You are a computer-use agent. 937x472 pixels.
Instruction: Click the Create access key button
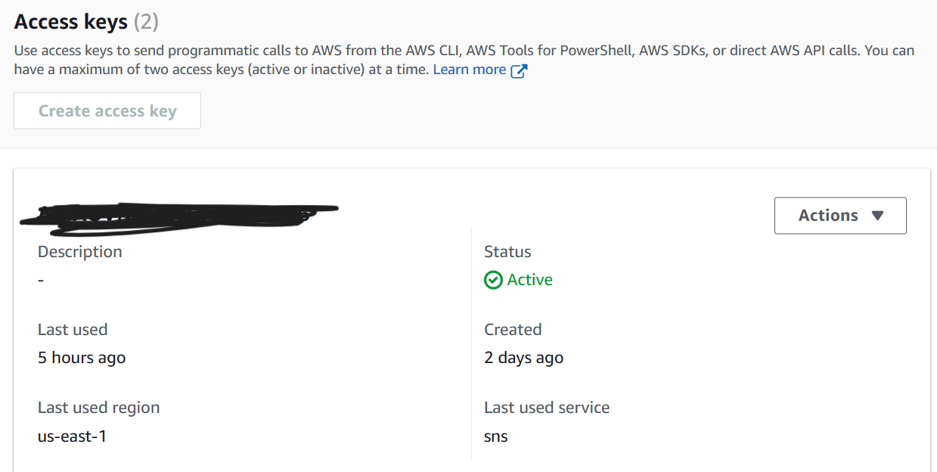click(x=107, y=110)
